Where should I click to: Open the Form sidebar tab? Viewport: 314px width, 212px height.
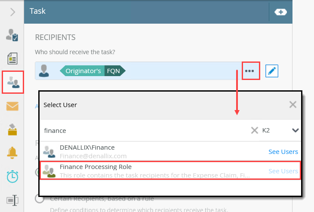(12, 58)
